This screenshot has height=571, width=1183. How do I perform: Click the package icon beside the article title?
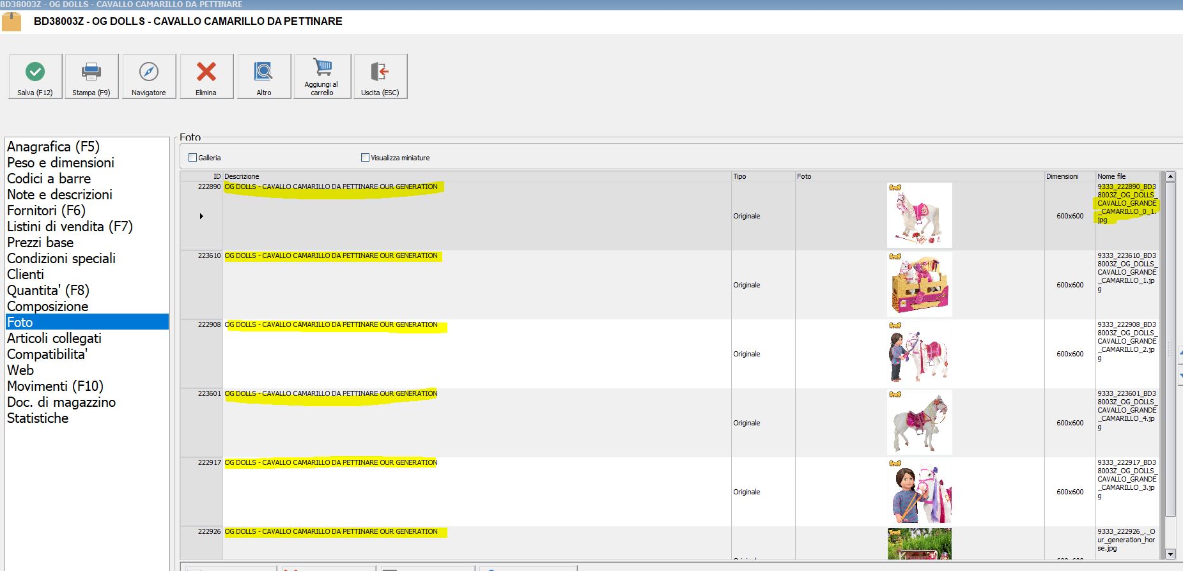tap(12, 22)
